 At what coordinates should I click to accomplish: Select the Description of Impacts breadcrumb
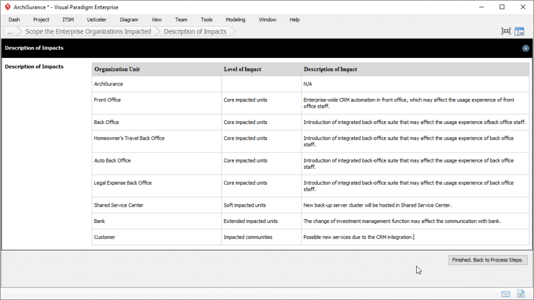click(195, 32)
